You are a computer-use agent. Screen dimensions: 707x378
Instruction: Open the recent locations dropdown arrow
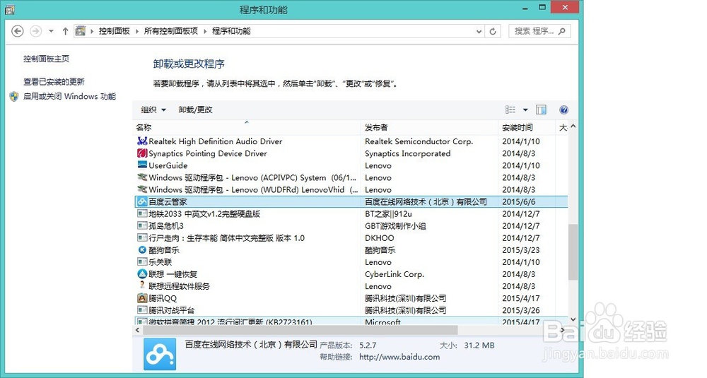point(51,31)
